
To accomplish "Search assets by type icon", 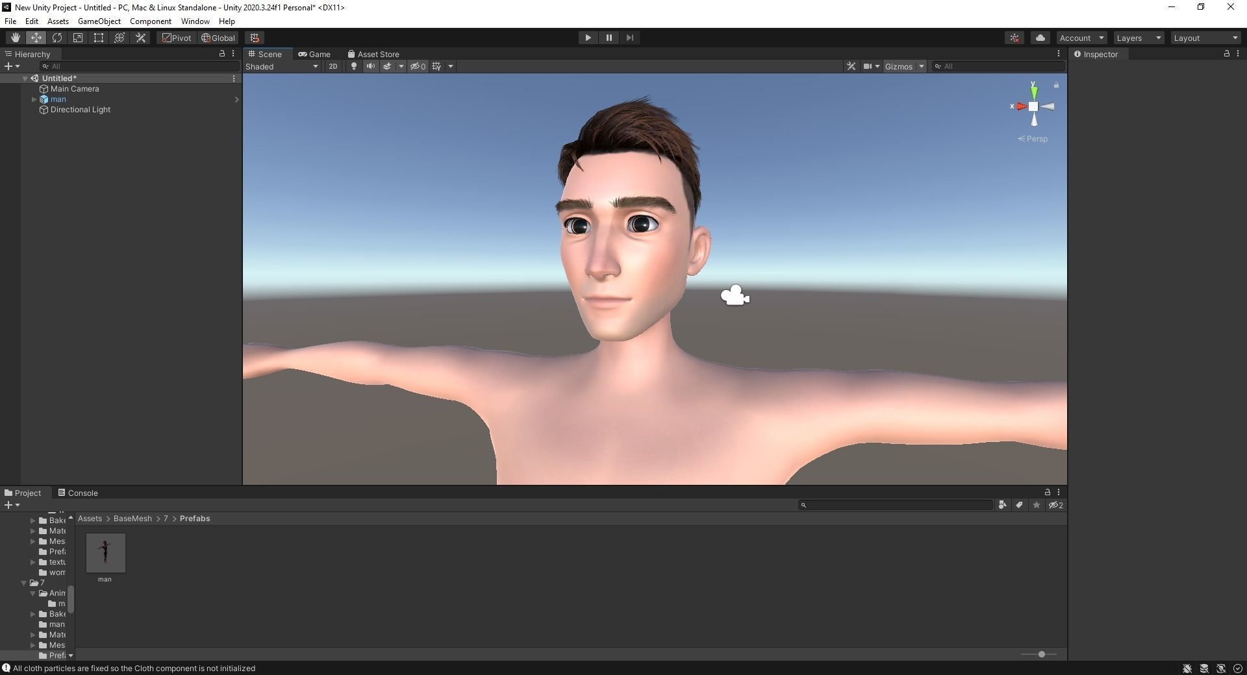I will (1002, 505).
